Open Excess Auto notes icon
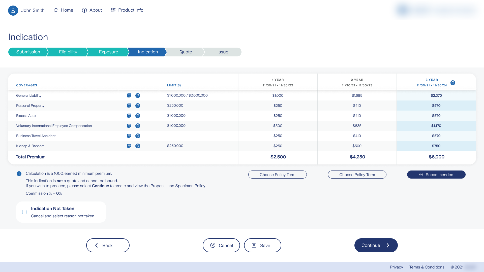The height and width of the screenshot is (272, 484). 129,116
